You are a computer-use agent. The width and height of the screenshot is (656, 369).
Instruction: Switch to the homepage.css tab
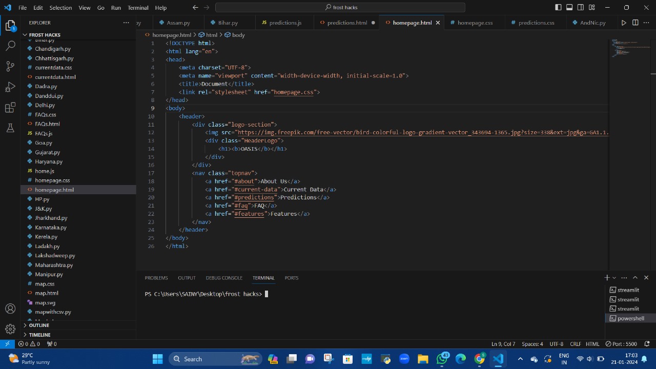(x=475, y=23)
